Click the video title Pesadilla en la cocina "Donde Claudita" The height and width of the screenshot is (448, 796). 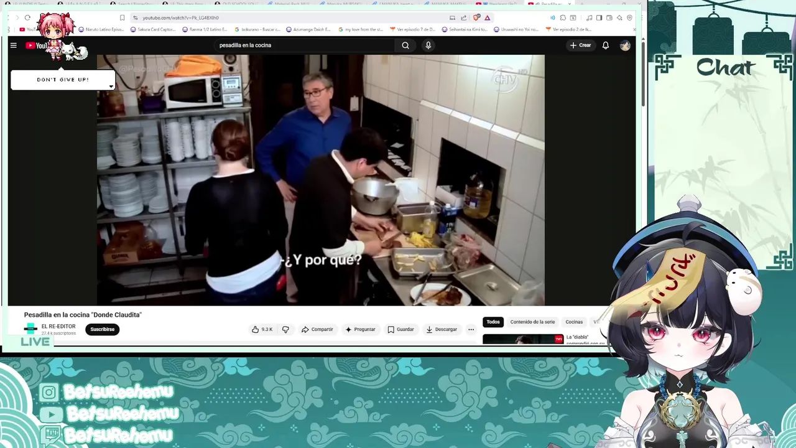click(x=83, y=315)
